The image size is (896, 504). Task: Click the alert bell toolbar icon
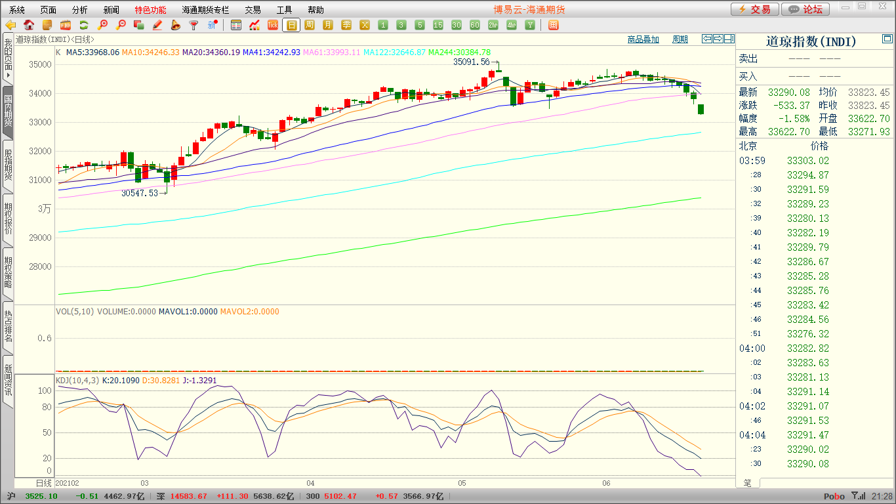point(176,25)
